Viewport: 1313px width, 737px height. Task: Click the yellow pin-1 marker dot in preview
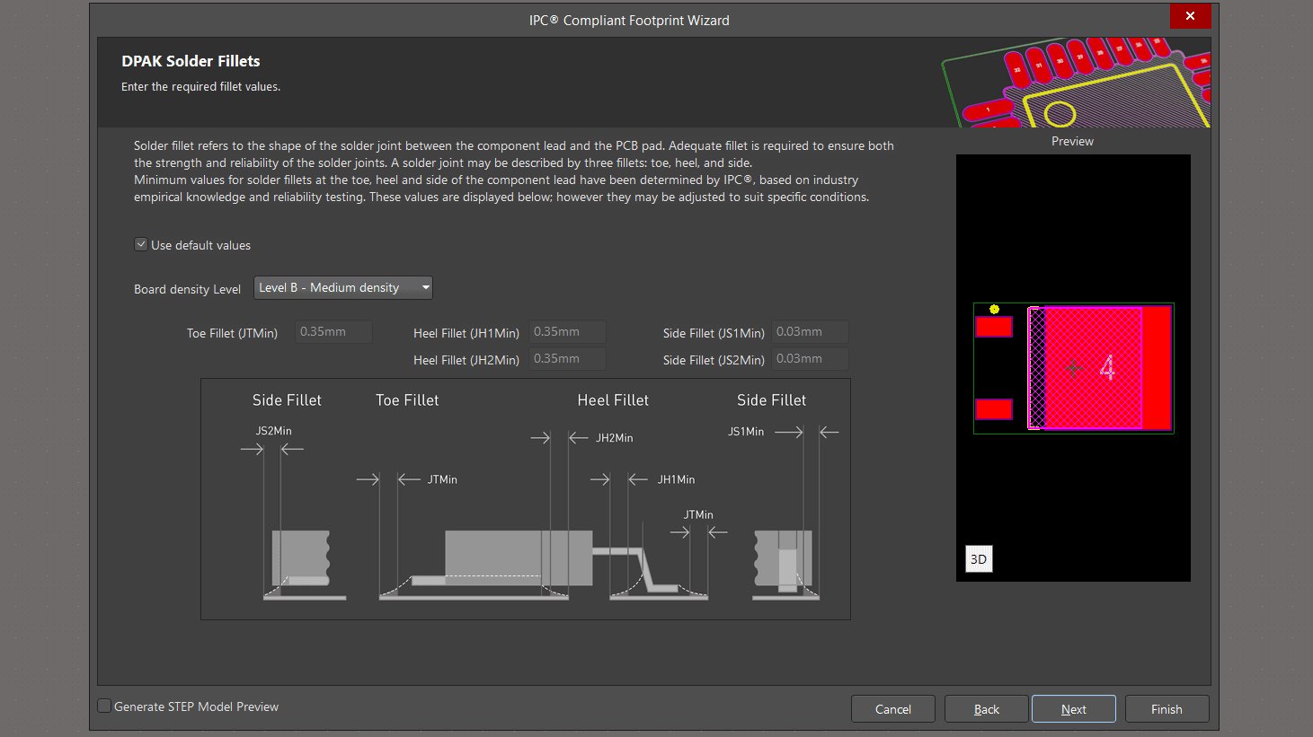(x=994, y=309)
